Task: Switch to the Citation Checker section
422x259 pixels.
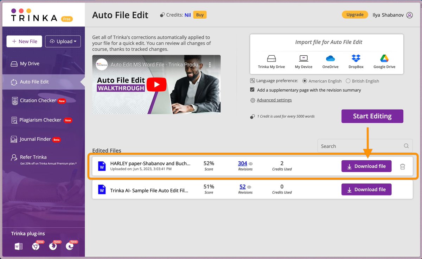Action: coord(38,101)
